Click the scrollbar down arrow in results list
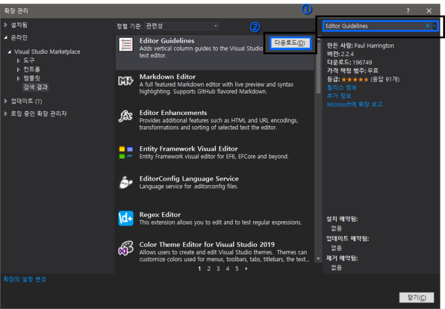The image size is (445, 309). click(318, 258)
